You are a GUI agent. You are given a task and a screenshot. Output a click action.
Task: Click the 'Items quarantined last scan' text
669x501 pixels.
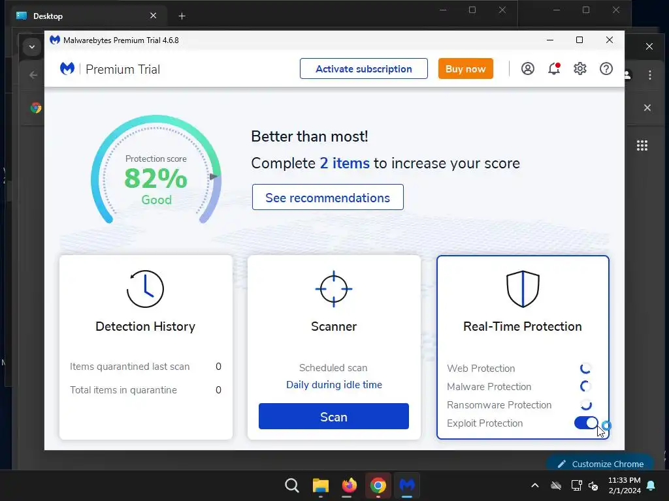tap(130, 367)
